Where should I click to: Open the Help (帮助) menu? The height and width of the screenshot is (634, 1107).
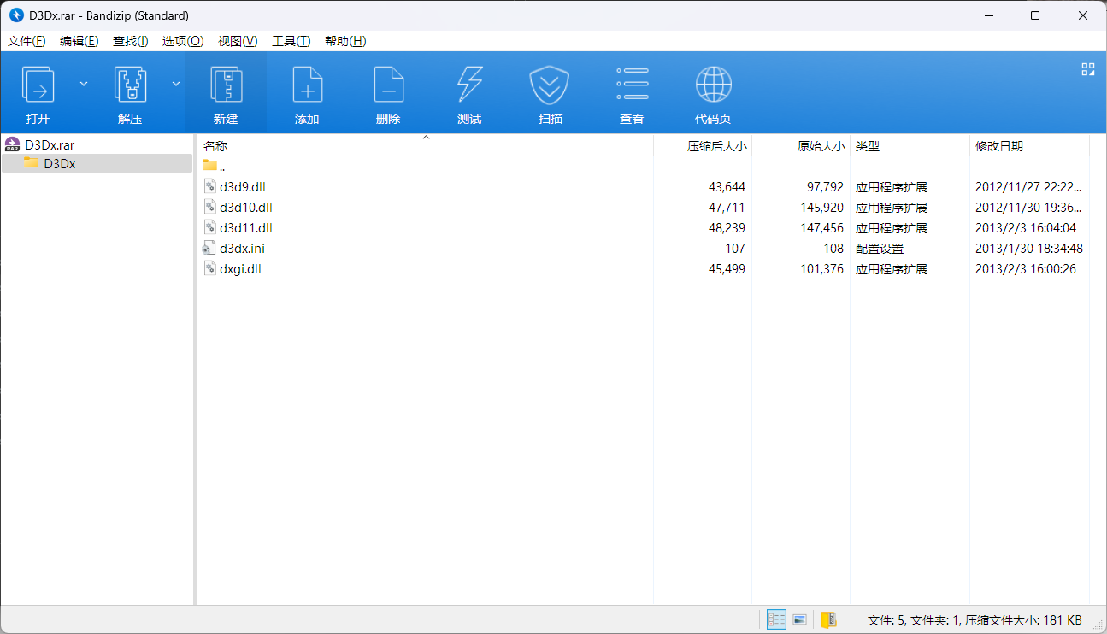point(345,41)
